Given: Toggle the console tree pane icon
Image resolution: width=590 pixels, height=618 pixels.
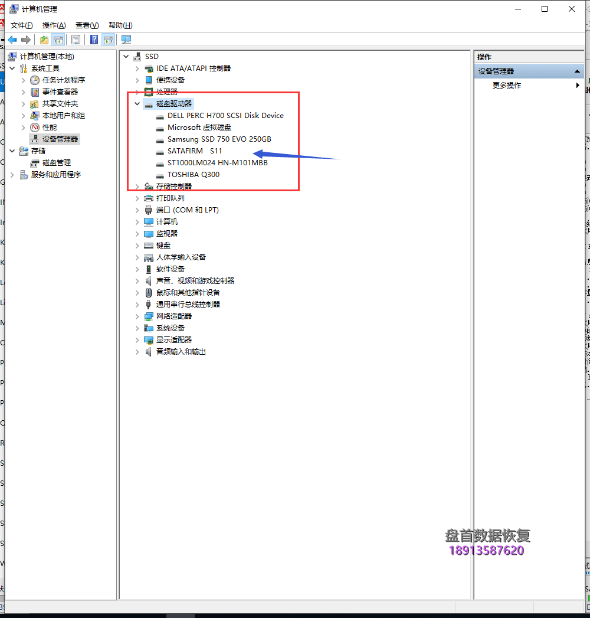Looking at the screenshot, I should coord(58,40).
